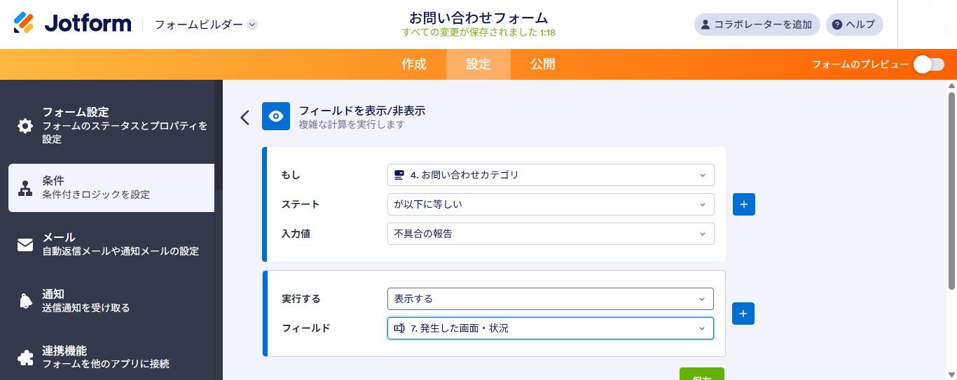This screenshot has height=380, width=957.
Task: Open メール settings in the sidebar
Action: point(111,244)
